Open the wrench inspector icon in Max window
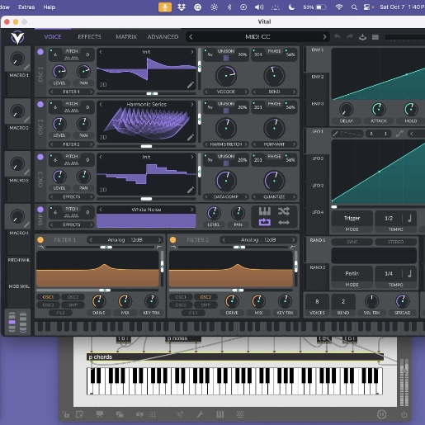This screenshot has height=425, width=425. [200, 414]
